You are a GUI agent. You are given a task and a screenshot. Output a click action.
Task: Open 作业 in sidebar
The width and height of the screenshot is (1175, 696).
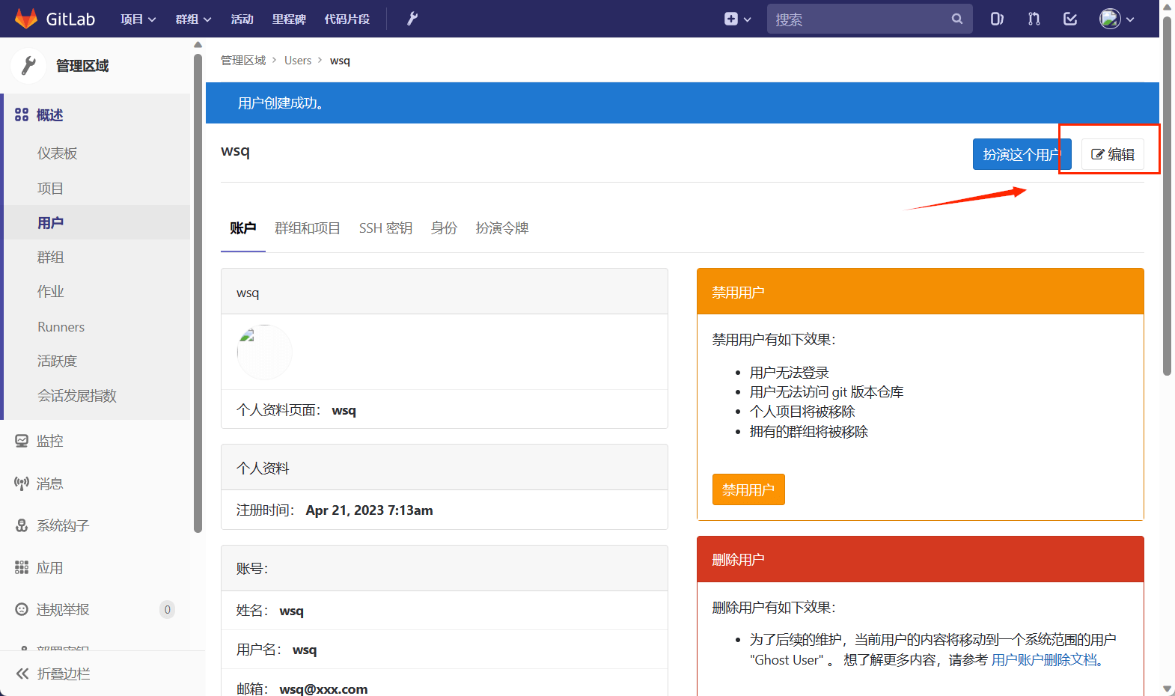point(50,292)
